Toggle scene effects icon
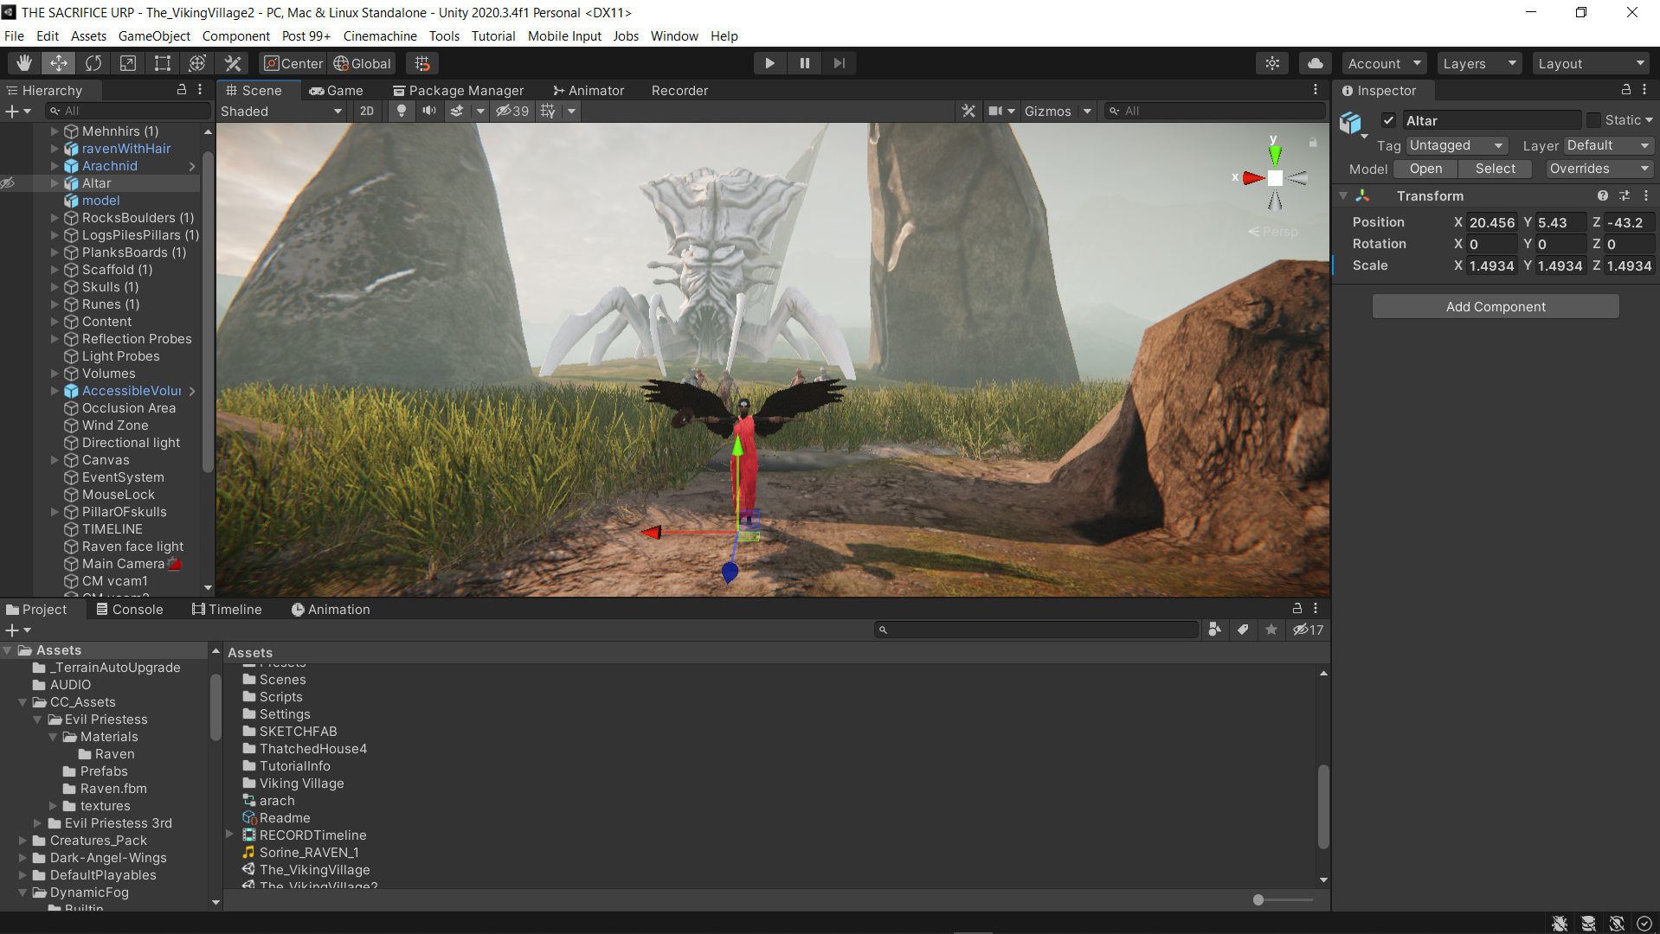Screen dimensions: 1660x934 point(457,111)
